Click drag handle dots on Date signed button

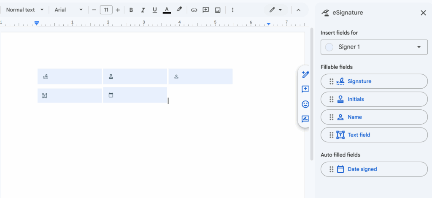coord(332,169)
